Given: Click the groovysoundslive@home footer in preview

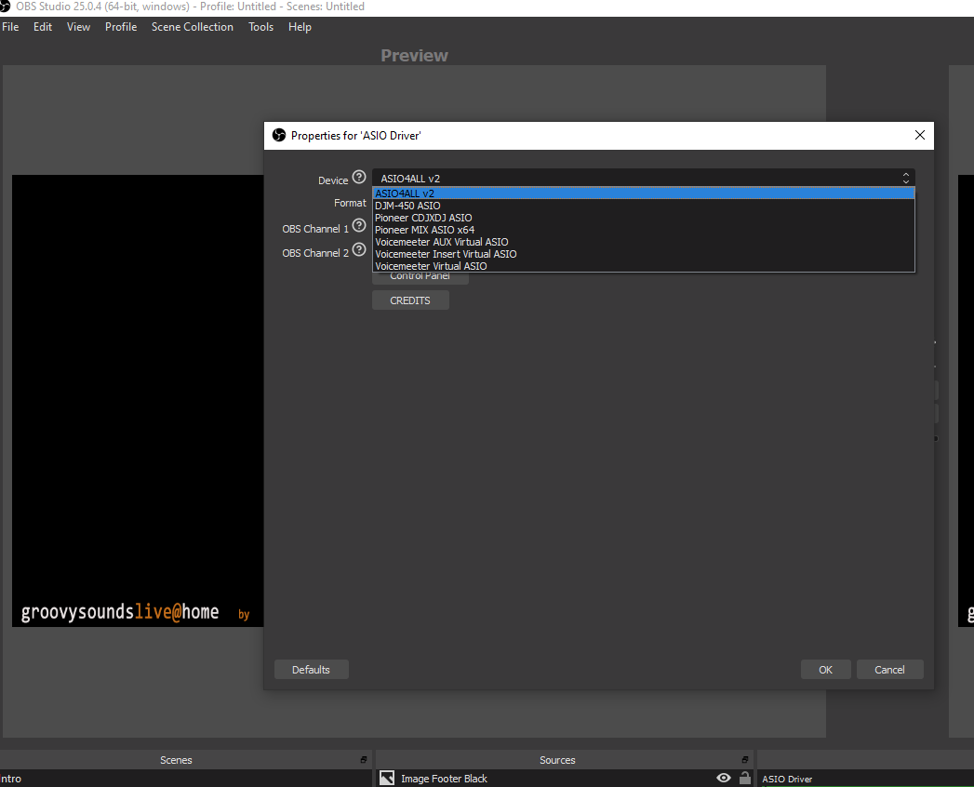Looking at the screenshot, I should [x=120, y=612].
